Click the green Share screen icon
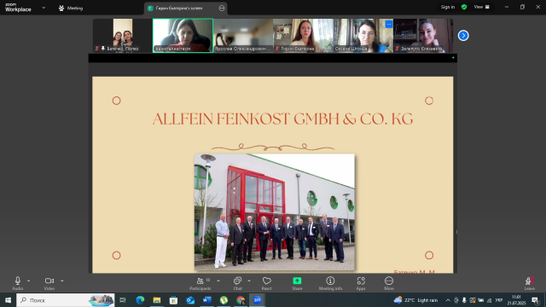 [x=297, y=281]
